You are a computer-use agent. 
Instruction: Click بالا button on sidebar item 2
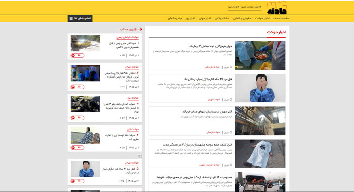point(77,87)
